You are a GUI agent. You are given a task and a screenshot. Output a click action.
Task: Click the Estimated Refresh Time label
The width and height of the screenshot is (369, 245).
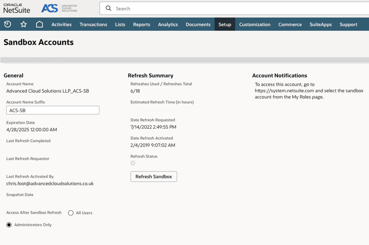(x=162, y=102)
